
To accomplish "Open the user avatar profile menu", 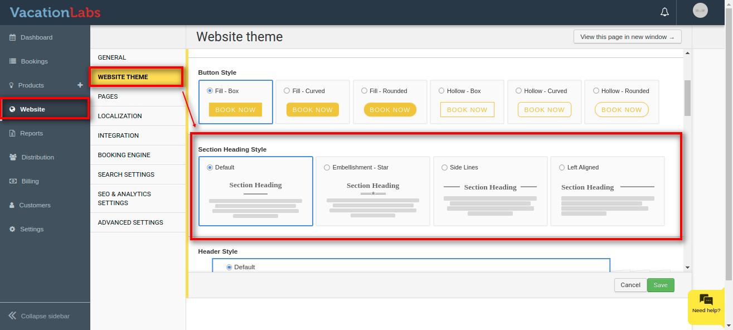I will [700, 11].
